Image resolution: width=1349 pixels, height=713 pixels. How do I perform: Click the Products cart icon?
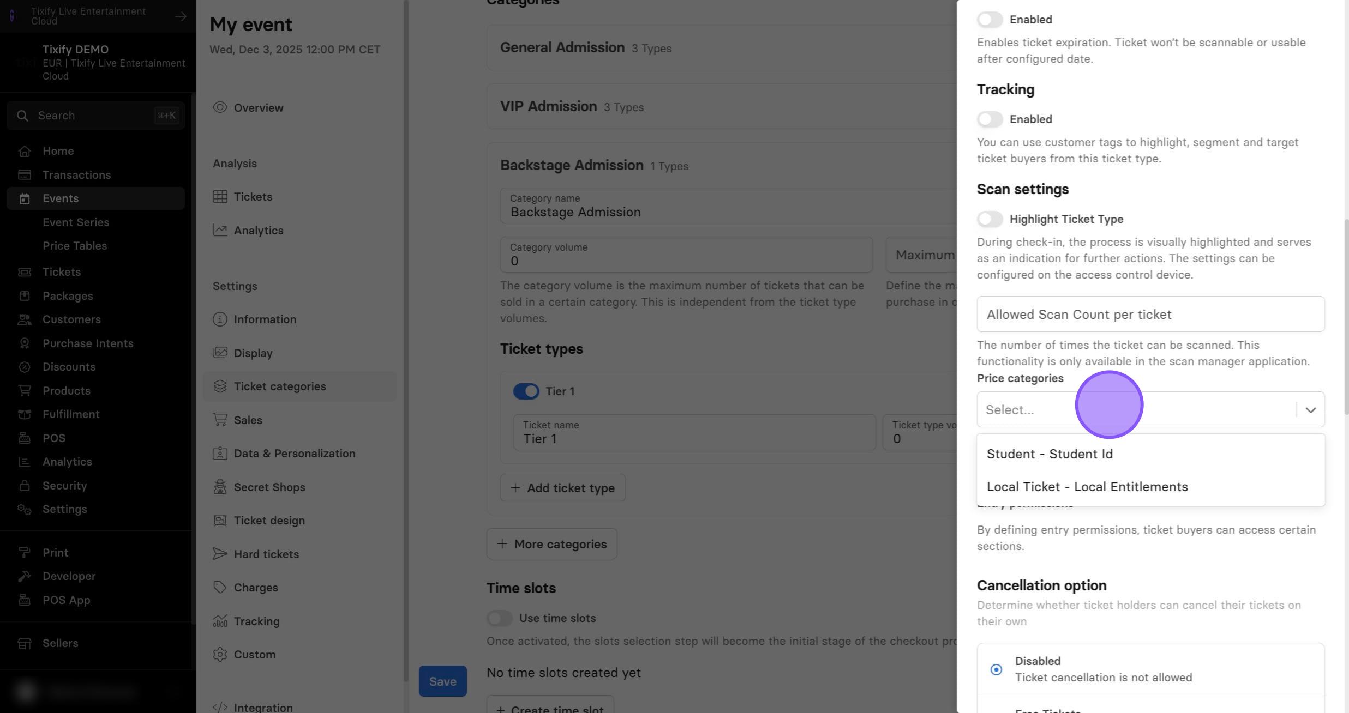(x=24, y=391)
